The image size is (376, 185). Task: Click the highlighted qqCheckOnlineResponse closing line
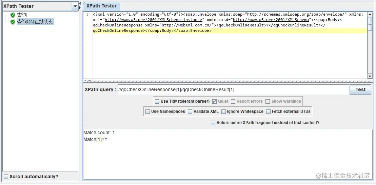(230, 31)
